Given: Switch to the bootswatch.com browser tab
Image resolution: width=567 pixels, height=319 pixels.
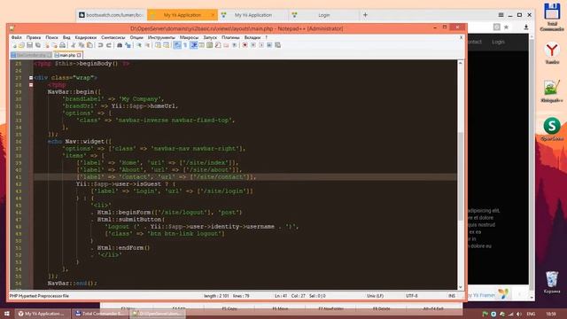Looking at the screenshot, I should (111, 15).
